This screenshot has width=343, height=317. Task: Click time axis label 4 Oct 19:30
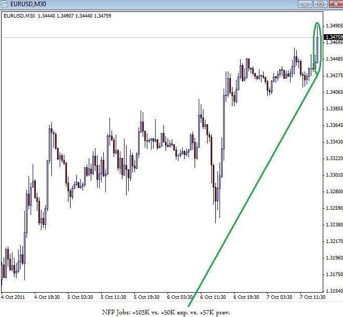[x=47, y=297]
